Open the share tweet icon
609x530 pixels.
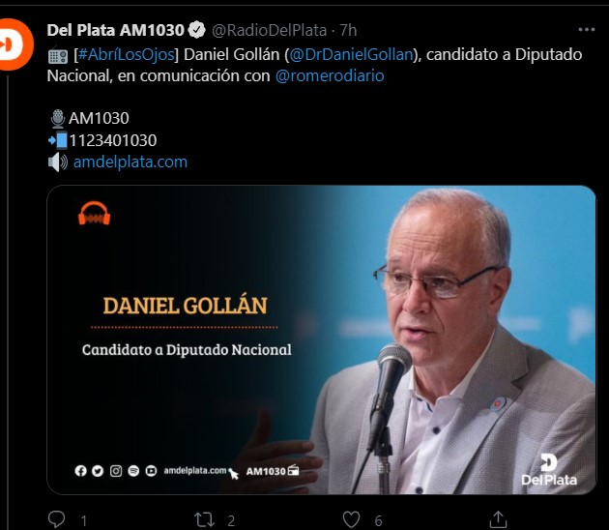pos(498,519)
